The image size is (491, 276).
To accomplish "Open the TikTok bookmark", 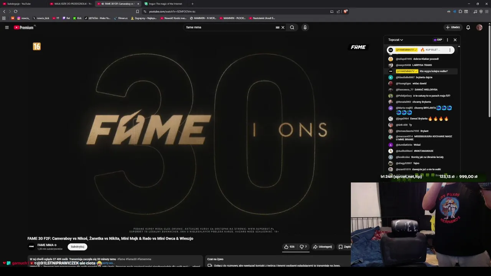I will [97, 18].
